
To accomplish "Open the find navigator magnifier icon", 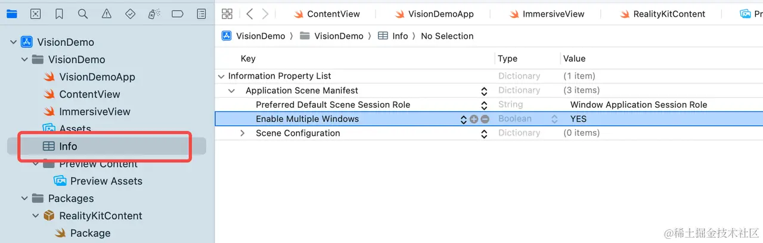I will (83, 14).
